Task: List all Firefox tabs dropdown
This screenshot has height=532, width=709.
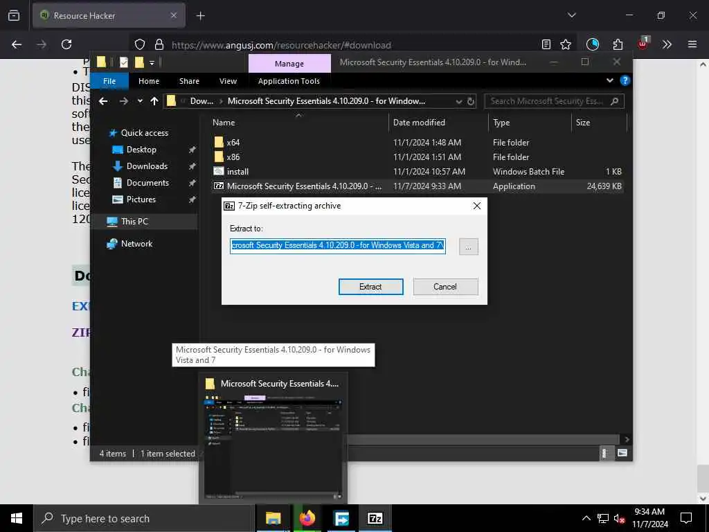Action: click(571, 15)
